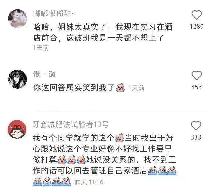Reply to comment 你这回答属实笑到我了
This screenshot has width=211, height=187.
point(74,88)
